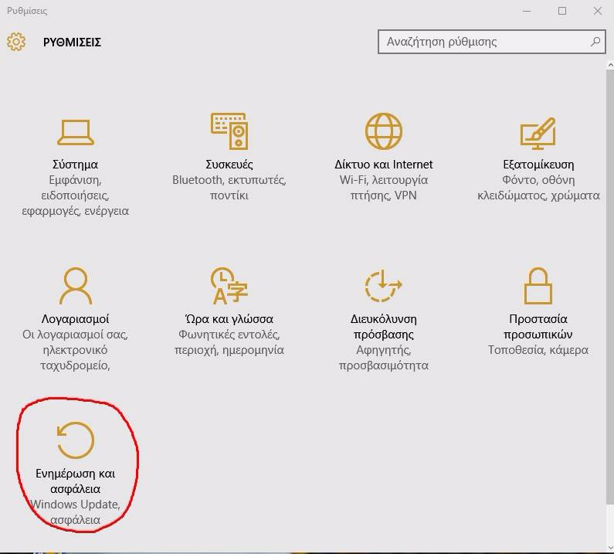This screenshot has width=614, height=554.
Task: Click the description starting with Φόντο, οθόνη
Action: 538,188
